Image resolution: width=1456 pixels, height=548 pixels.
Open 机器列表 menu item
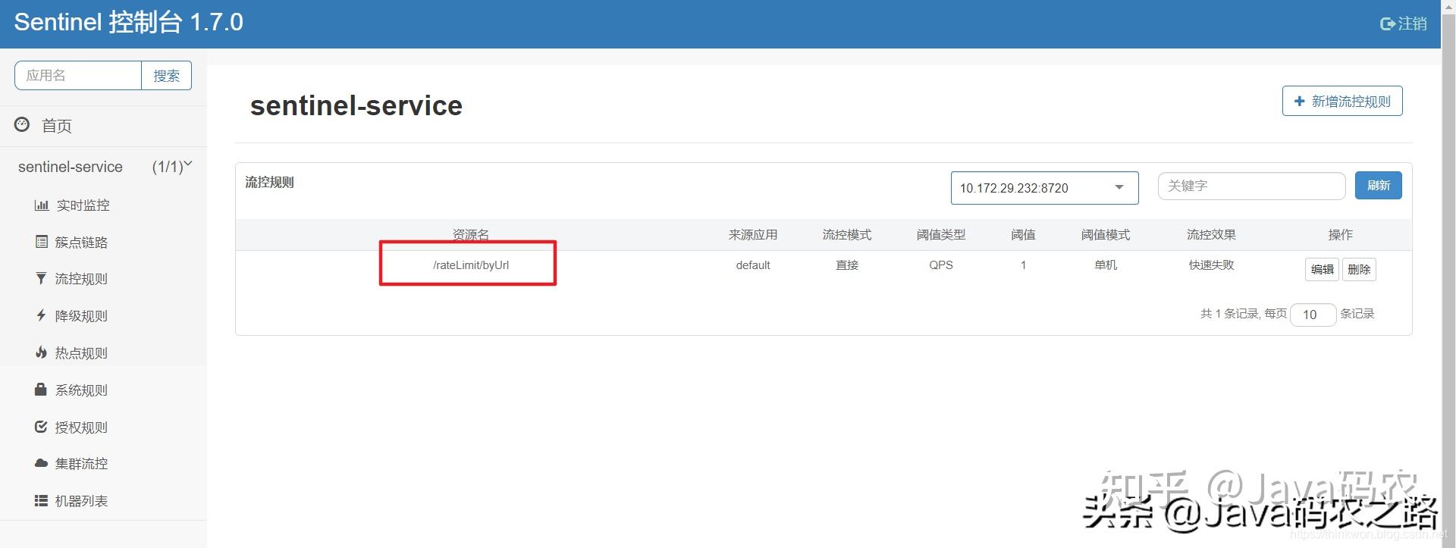tap(81, 500)
